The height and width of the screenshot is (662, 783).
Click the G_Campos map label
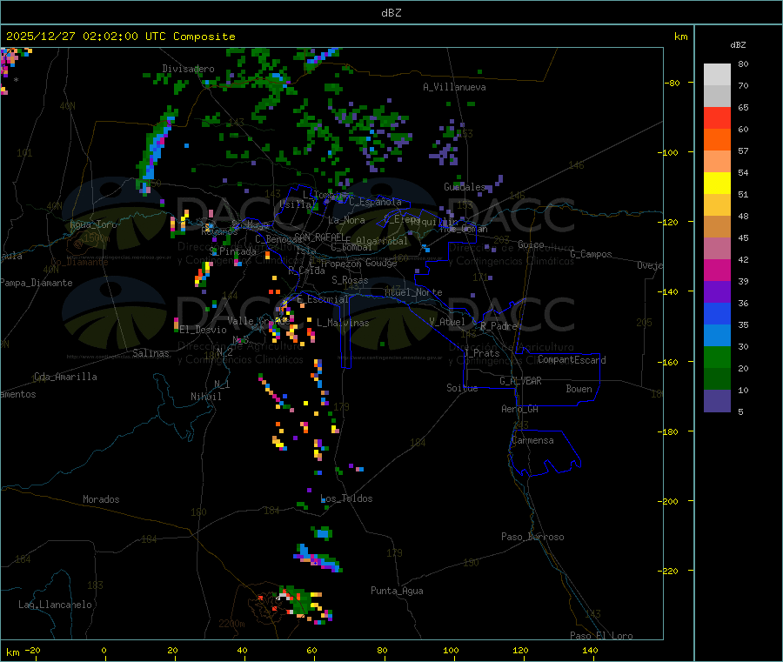[592, 254]
